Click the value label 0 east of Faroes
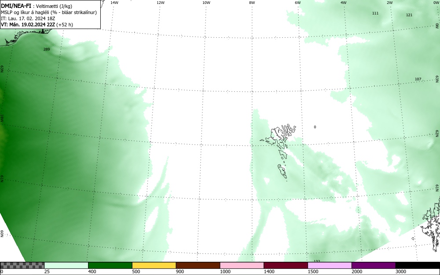440x275 pixels. pyautogui.click(x=315, y=127)
